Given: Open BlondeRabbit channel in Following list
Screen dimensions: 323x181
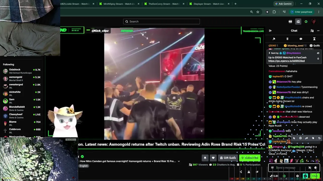Looking at the screenshot, I should tap(22, 108).
